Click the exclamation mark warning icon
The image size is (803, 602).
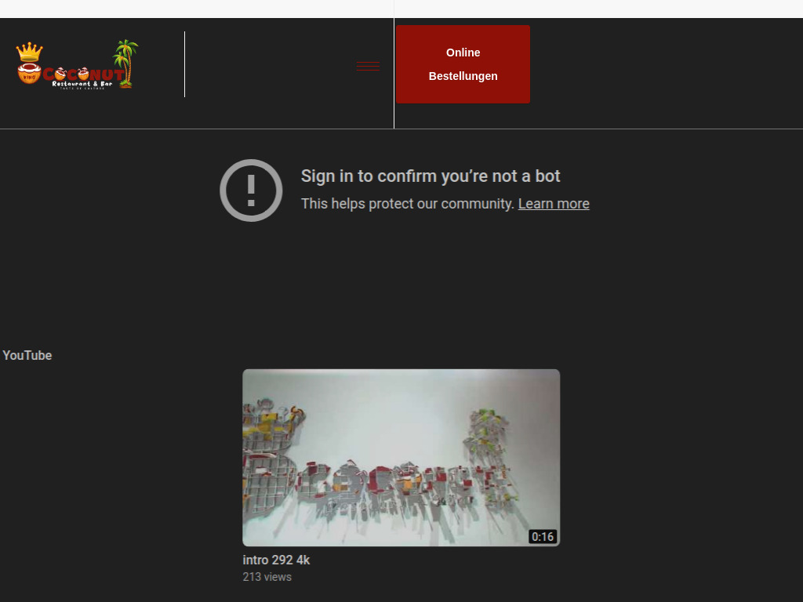point(251,190)
